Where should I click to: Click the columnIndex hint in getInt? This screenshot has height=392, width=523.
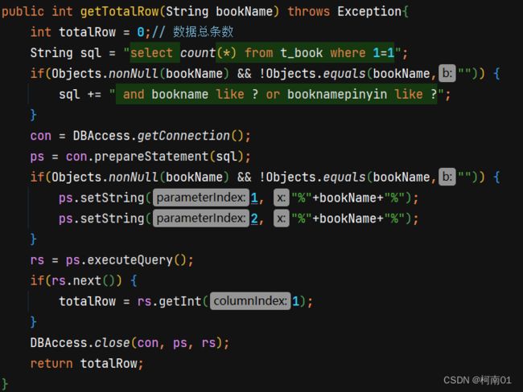[x=250, y=301]
